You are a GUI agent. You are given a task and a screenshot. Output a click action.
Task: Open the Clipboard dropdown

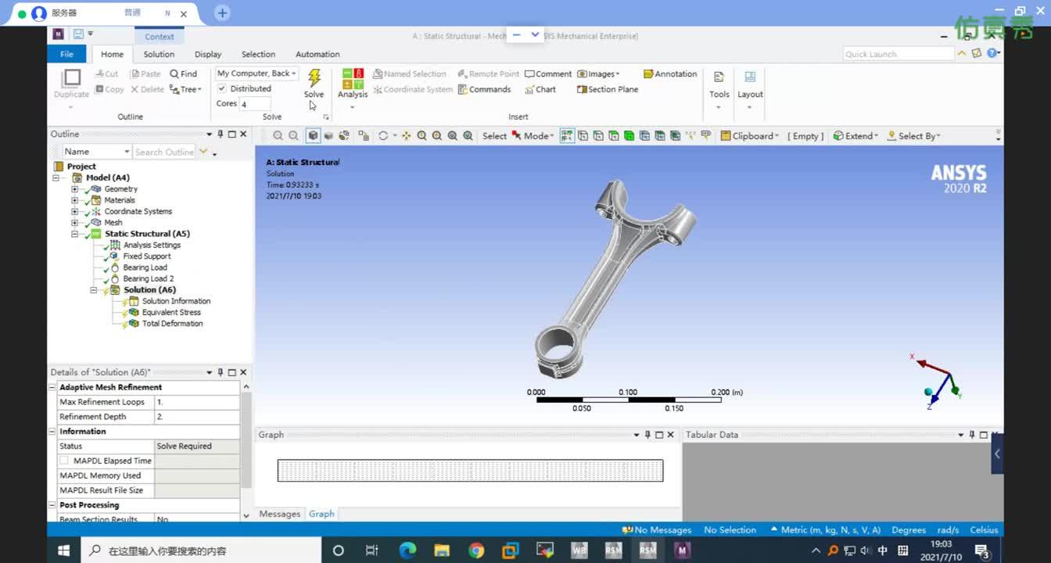750,135
